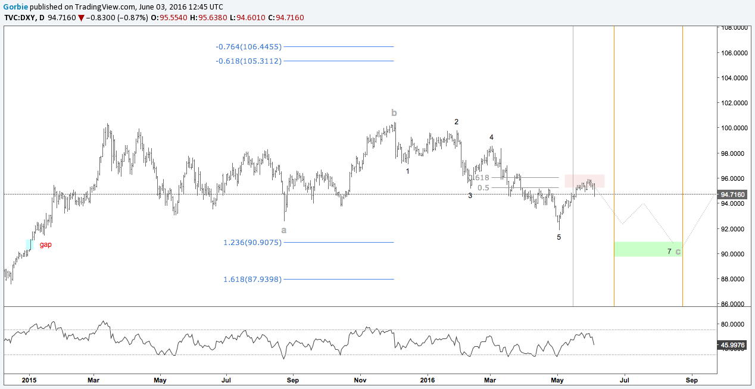Click the 90.0000 price axis label

point(734,254)
